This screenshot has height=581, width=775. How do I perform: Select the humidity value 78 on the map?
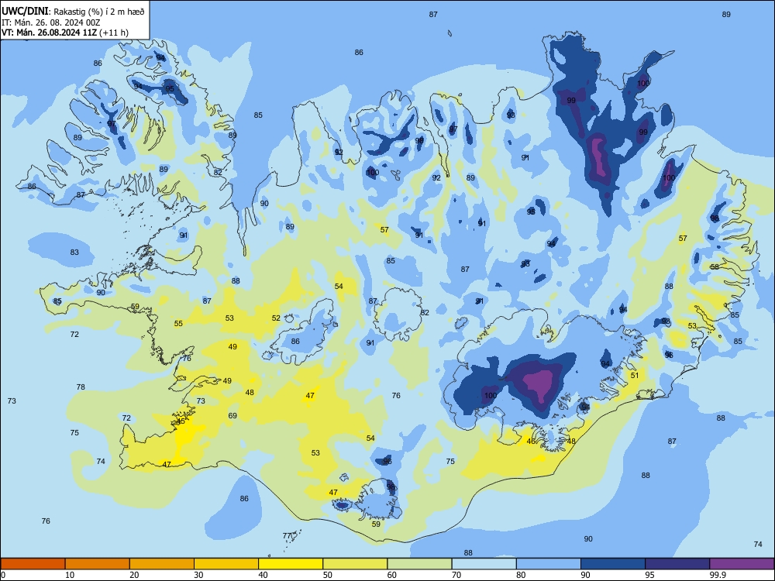click(x=81, y=387)
